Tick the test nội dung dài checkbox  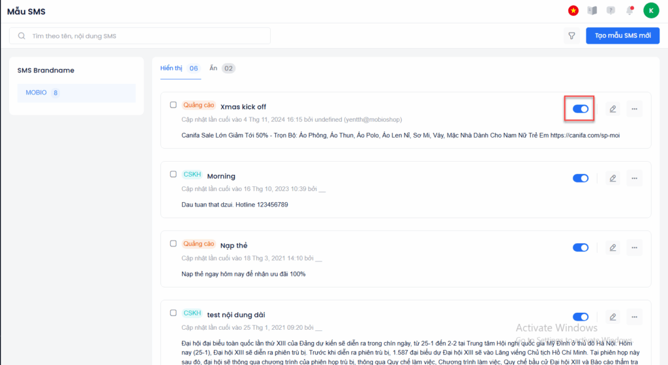pos(174,313)
